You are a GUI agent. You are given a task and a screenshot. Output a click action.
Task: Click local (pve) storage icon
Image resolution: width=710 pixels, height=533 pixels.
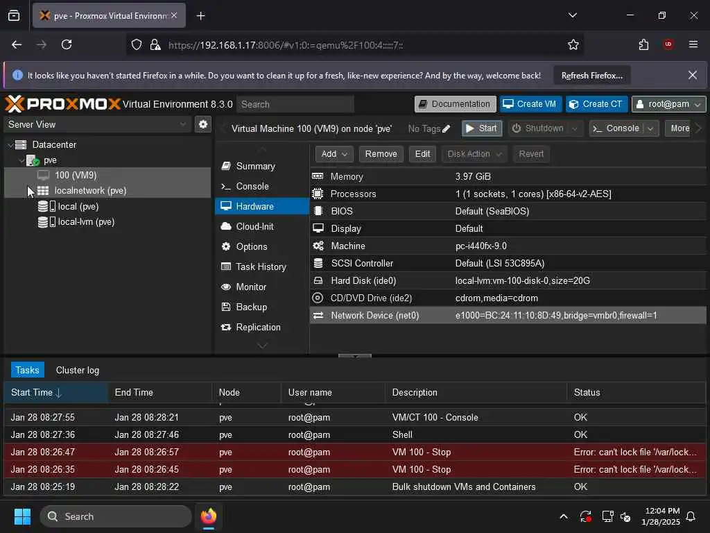46,206
